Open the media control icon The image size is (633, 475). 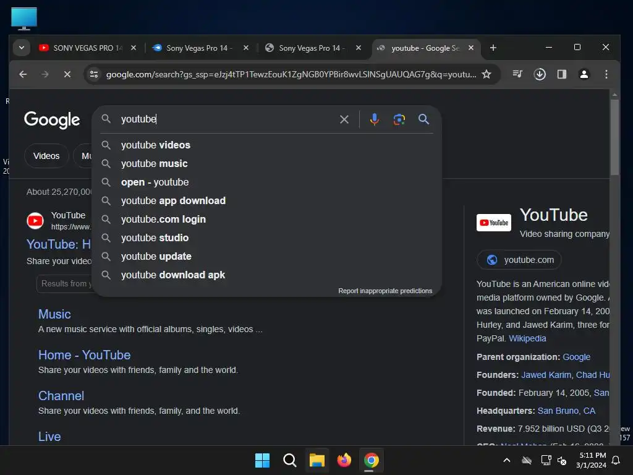point(517,74)
